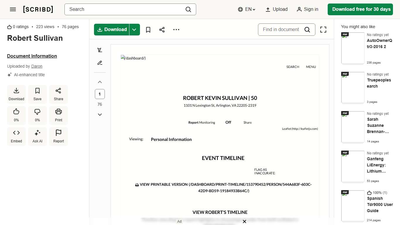Image resolution: width=400 pixels, height=225 pixels.
Task: Give the document a thumbs up
Action: point(16,115)
